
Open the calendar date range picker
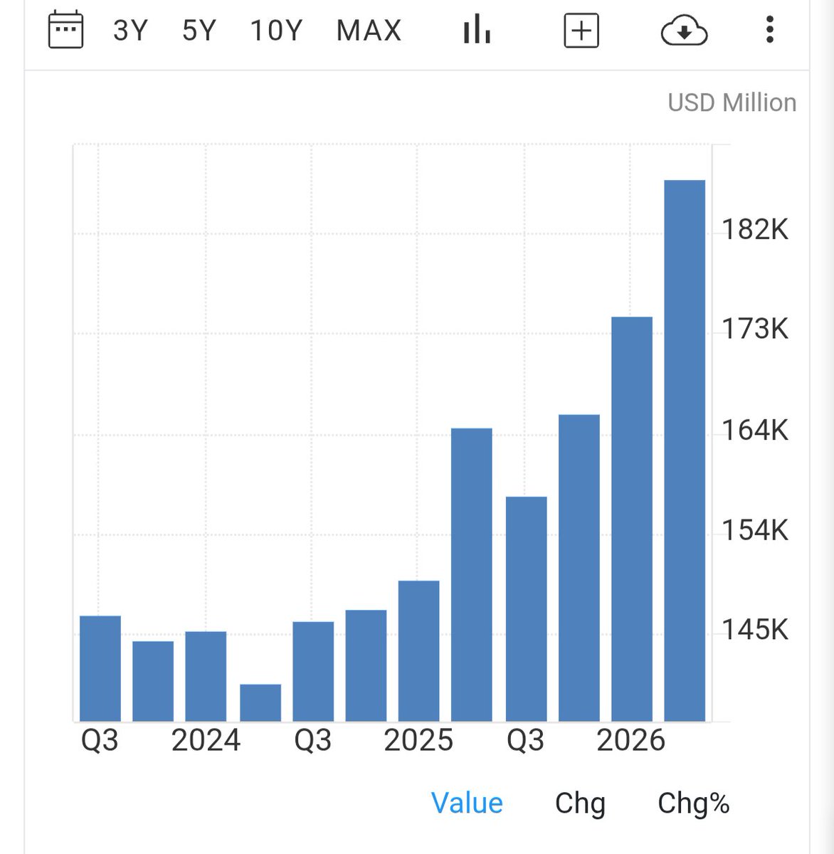pyautogui.click(x=65, y=31)
